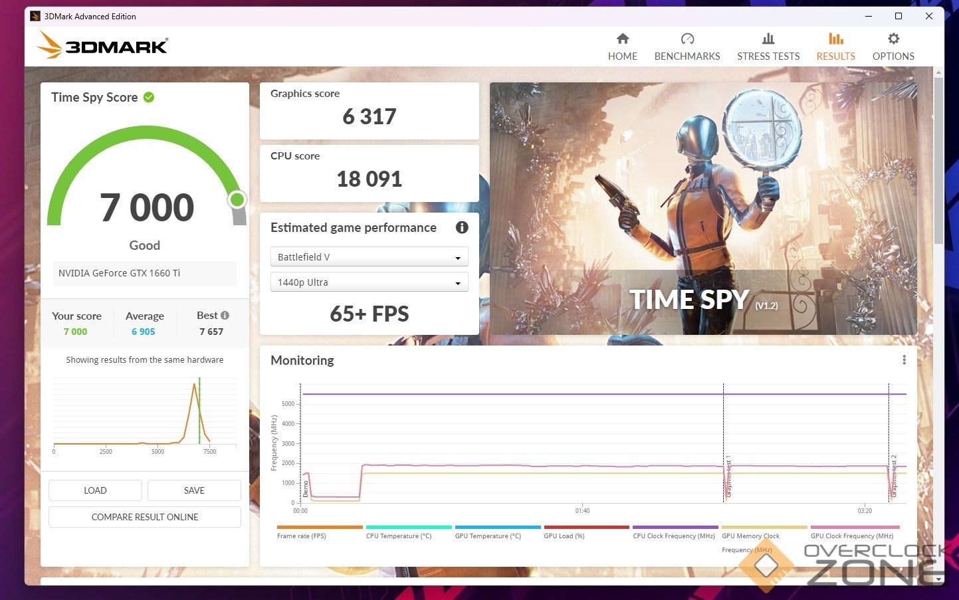The width and height of the screenshot is (959, 600).
Task: Click the Average score 6 905
Action: (x=144, y=332)
